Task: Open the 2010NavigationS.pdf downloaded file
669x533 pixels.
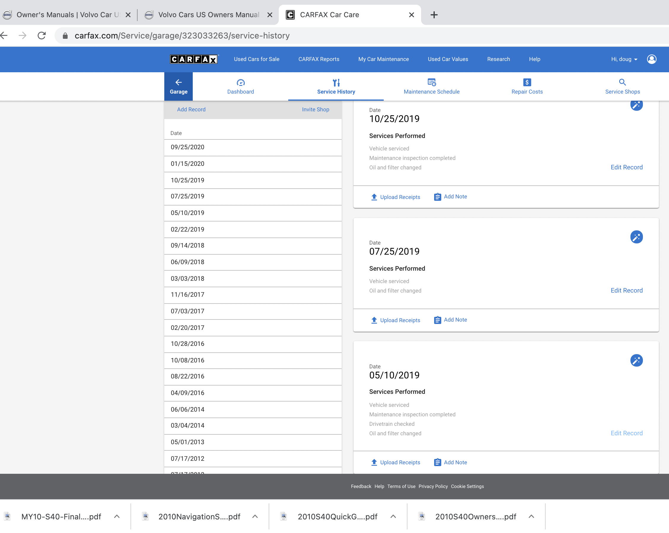Action: click(199, 517)
